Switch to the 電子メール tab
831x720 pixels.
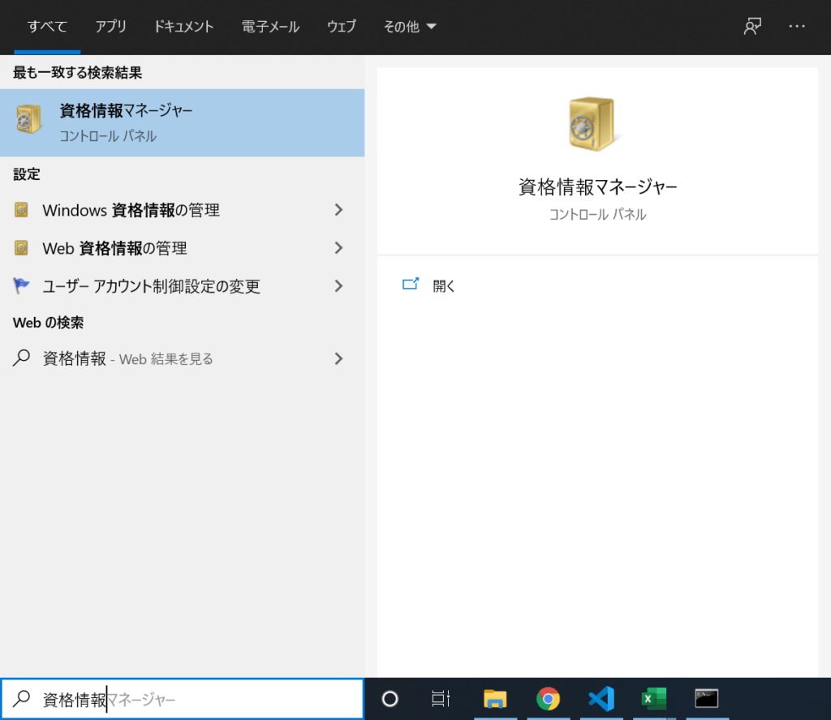click(270, 27)
